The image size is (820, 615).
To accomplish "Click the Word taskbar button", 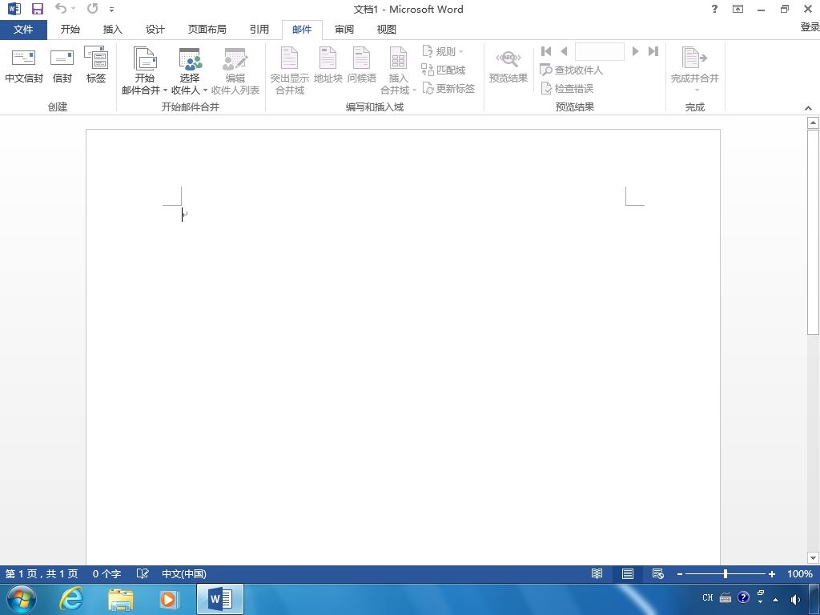I will 220,599.
